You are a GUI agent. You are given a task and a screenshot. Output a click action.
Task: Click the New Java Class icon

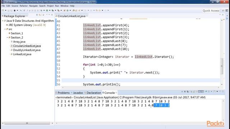(68, 10)
